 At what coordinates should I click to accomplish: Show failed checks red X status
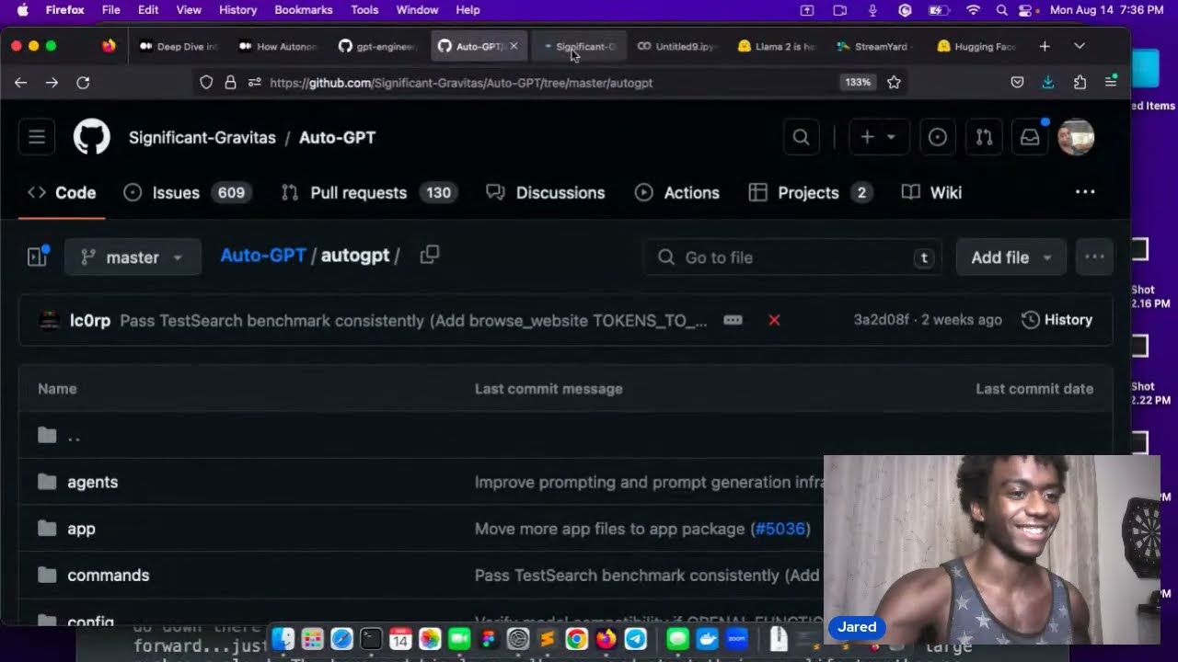click(x=774, y=320)
